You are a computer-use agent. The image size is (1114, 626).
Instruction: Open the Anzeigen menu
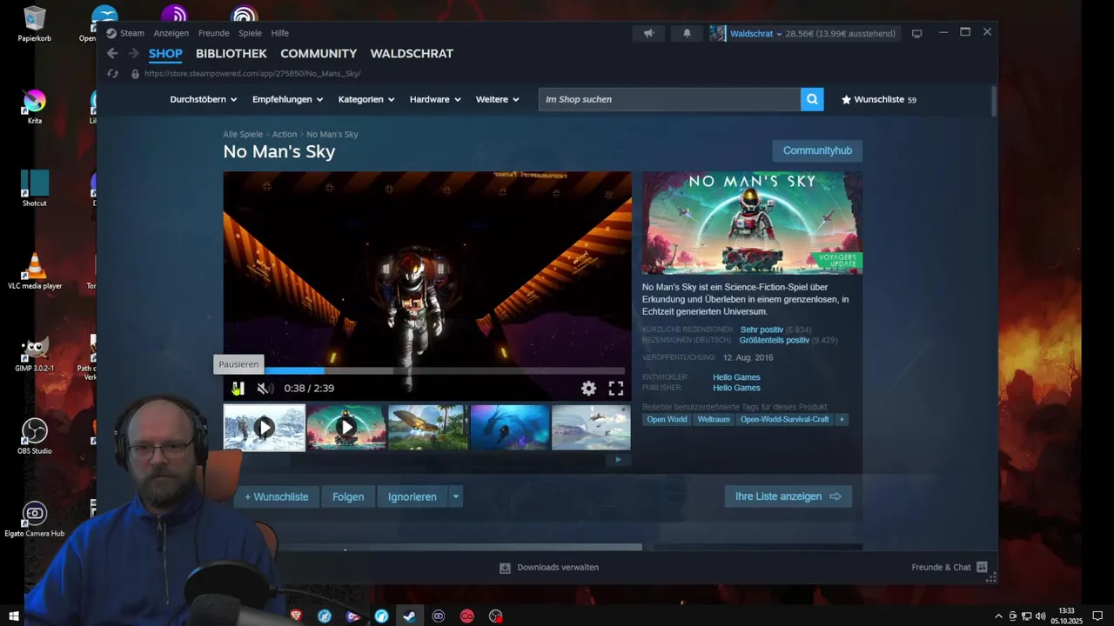pyautogui.click(x=171, y=33)
